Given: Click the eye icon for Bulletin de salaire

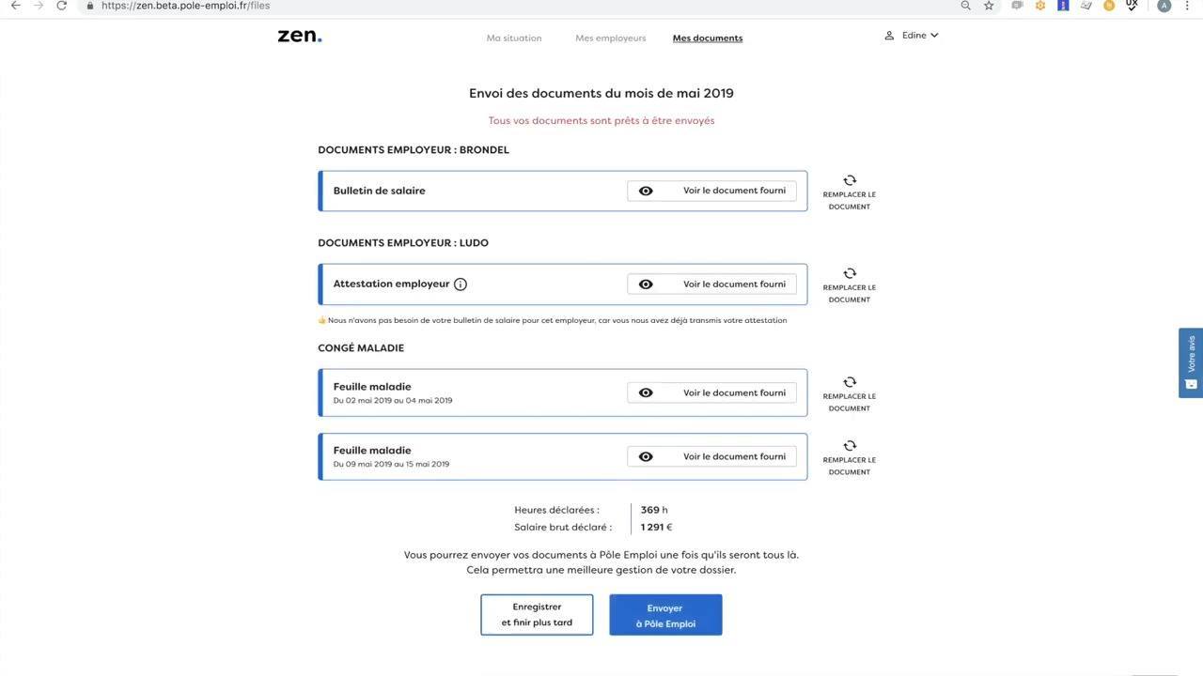Looking at the screenshot, I should [646, 191].
